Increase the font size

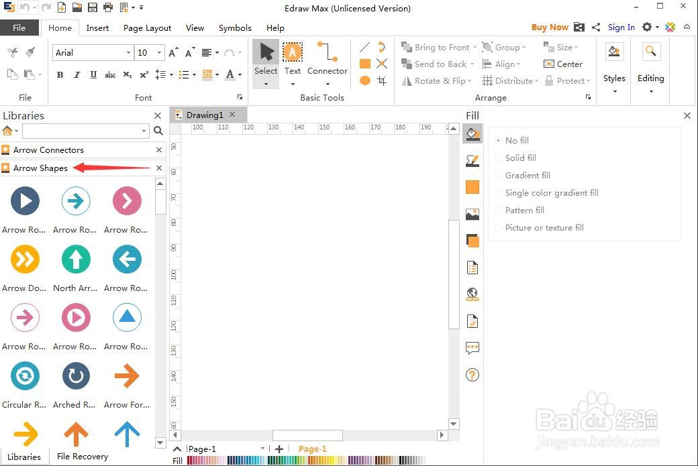tap(174, 52)
